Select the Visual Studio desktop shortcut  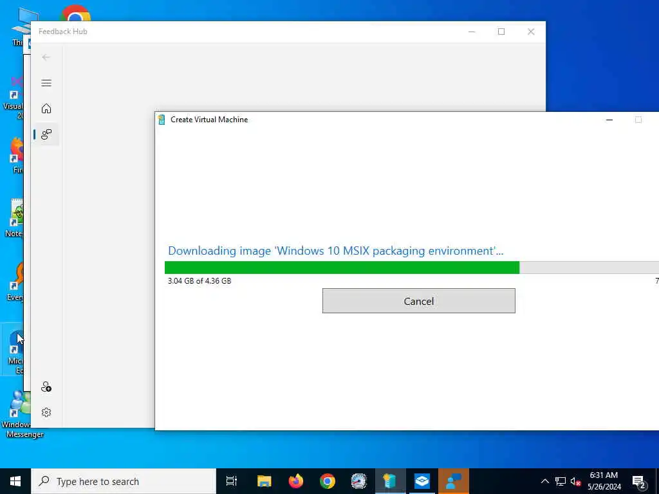[x=12, y=98]
